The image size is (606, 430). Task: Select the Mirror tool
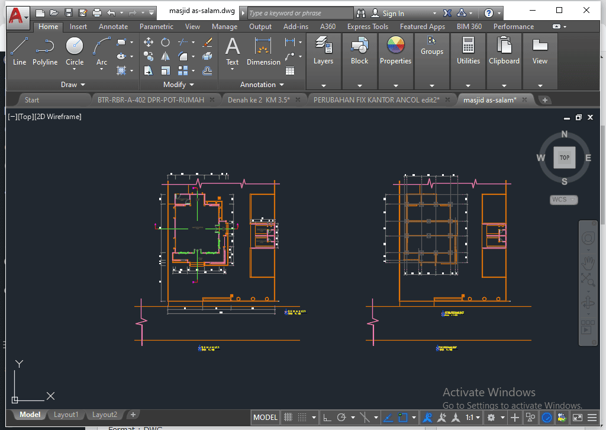click(x=166, y=56)
